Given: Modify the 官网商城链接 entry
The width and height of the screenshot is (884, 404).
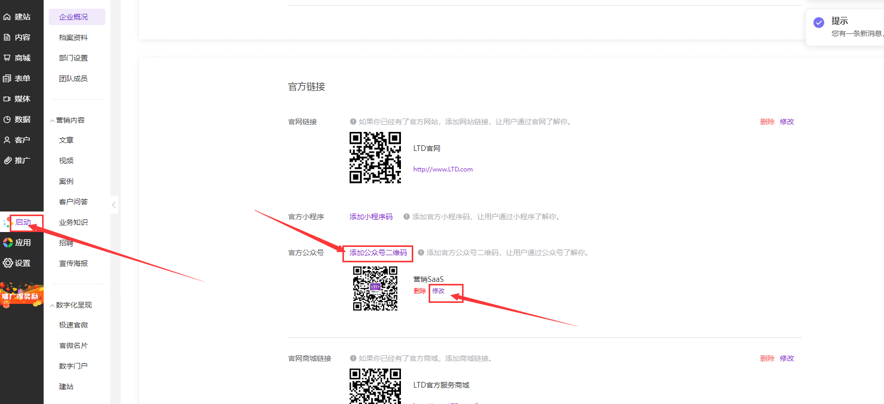Looking at the screenshot, I should click(787, 358).
